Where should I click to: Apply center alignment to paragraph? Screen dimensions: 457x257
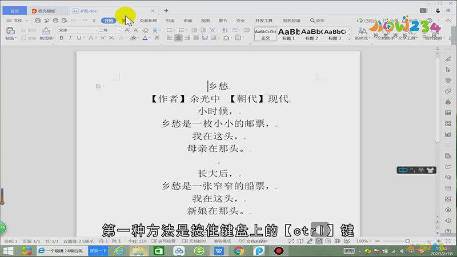coord(178,38)
